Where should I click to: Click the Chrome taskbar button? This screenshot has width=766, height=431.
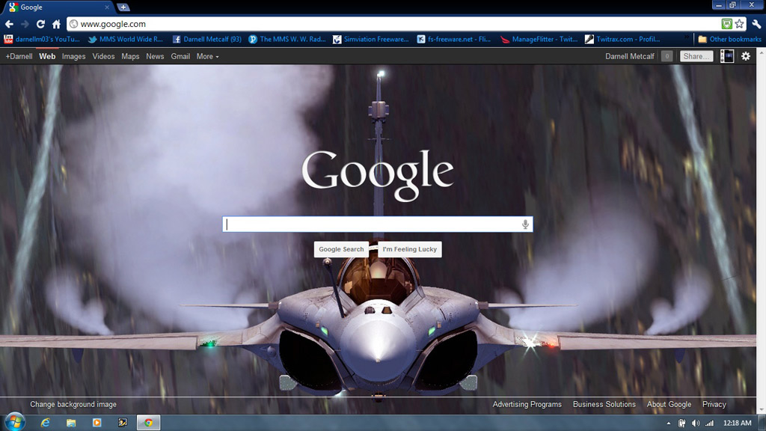[x=149, y=423]
